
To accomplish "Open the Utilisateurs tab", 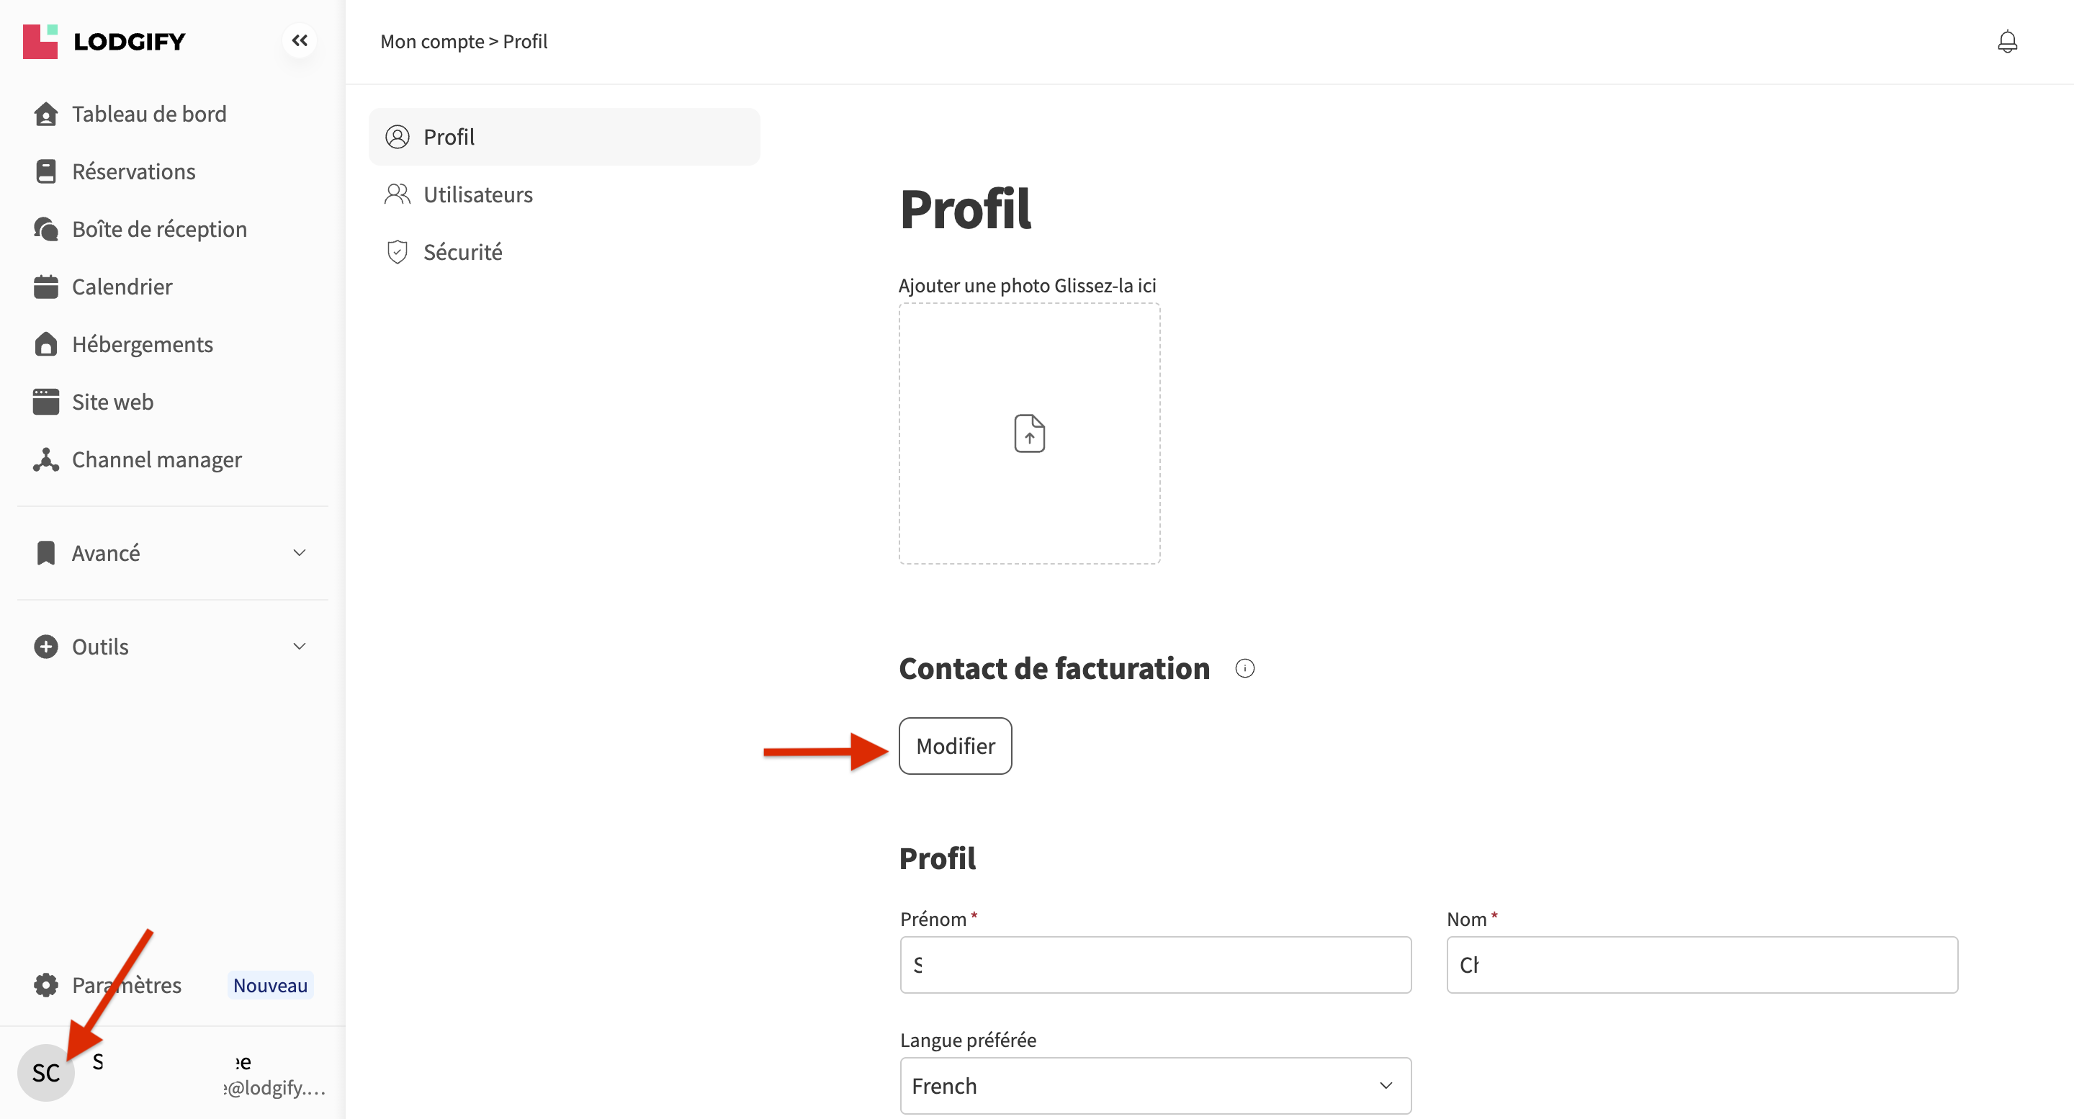I will point(477,195).
